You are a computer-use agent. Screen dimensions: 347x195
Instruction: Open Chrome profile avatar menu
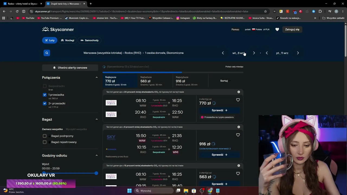click(x=336, y=11)
